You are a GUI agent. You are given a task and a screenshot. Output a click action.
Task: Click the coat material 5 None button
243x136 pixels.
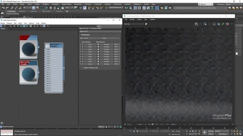(90, 54)
